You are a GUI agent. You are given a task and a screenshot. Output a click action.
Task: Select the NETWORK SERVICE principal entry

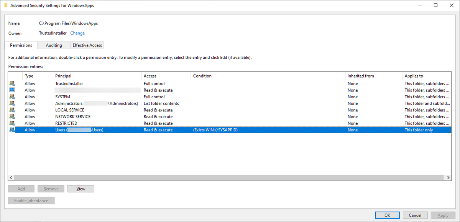pyautogui.click(x=73, y=116)
